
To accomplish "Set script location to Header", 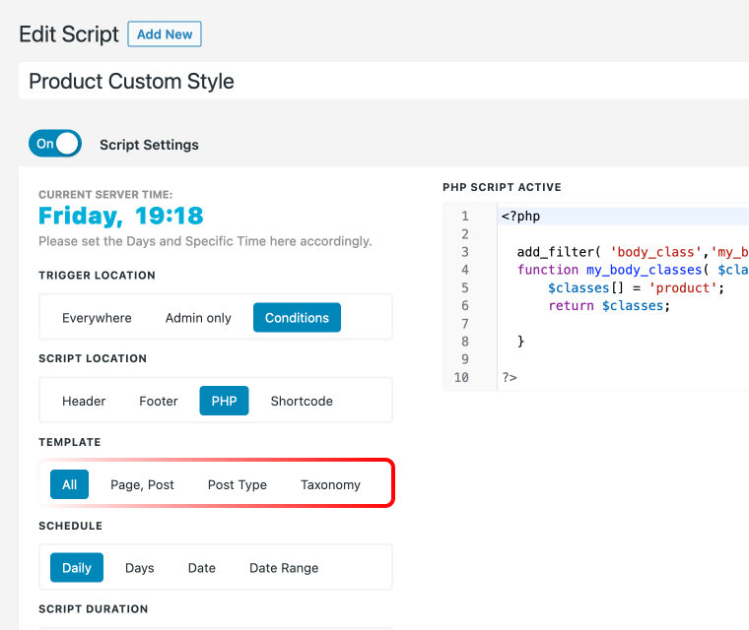I will tap(84, 401).
